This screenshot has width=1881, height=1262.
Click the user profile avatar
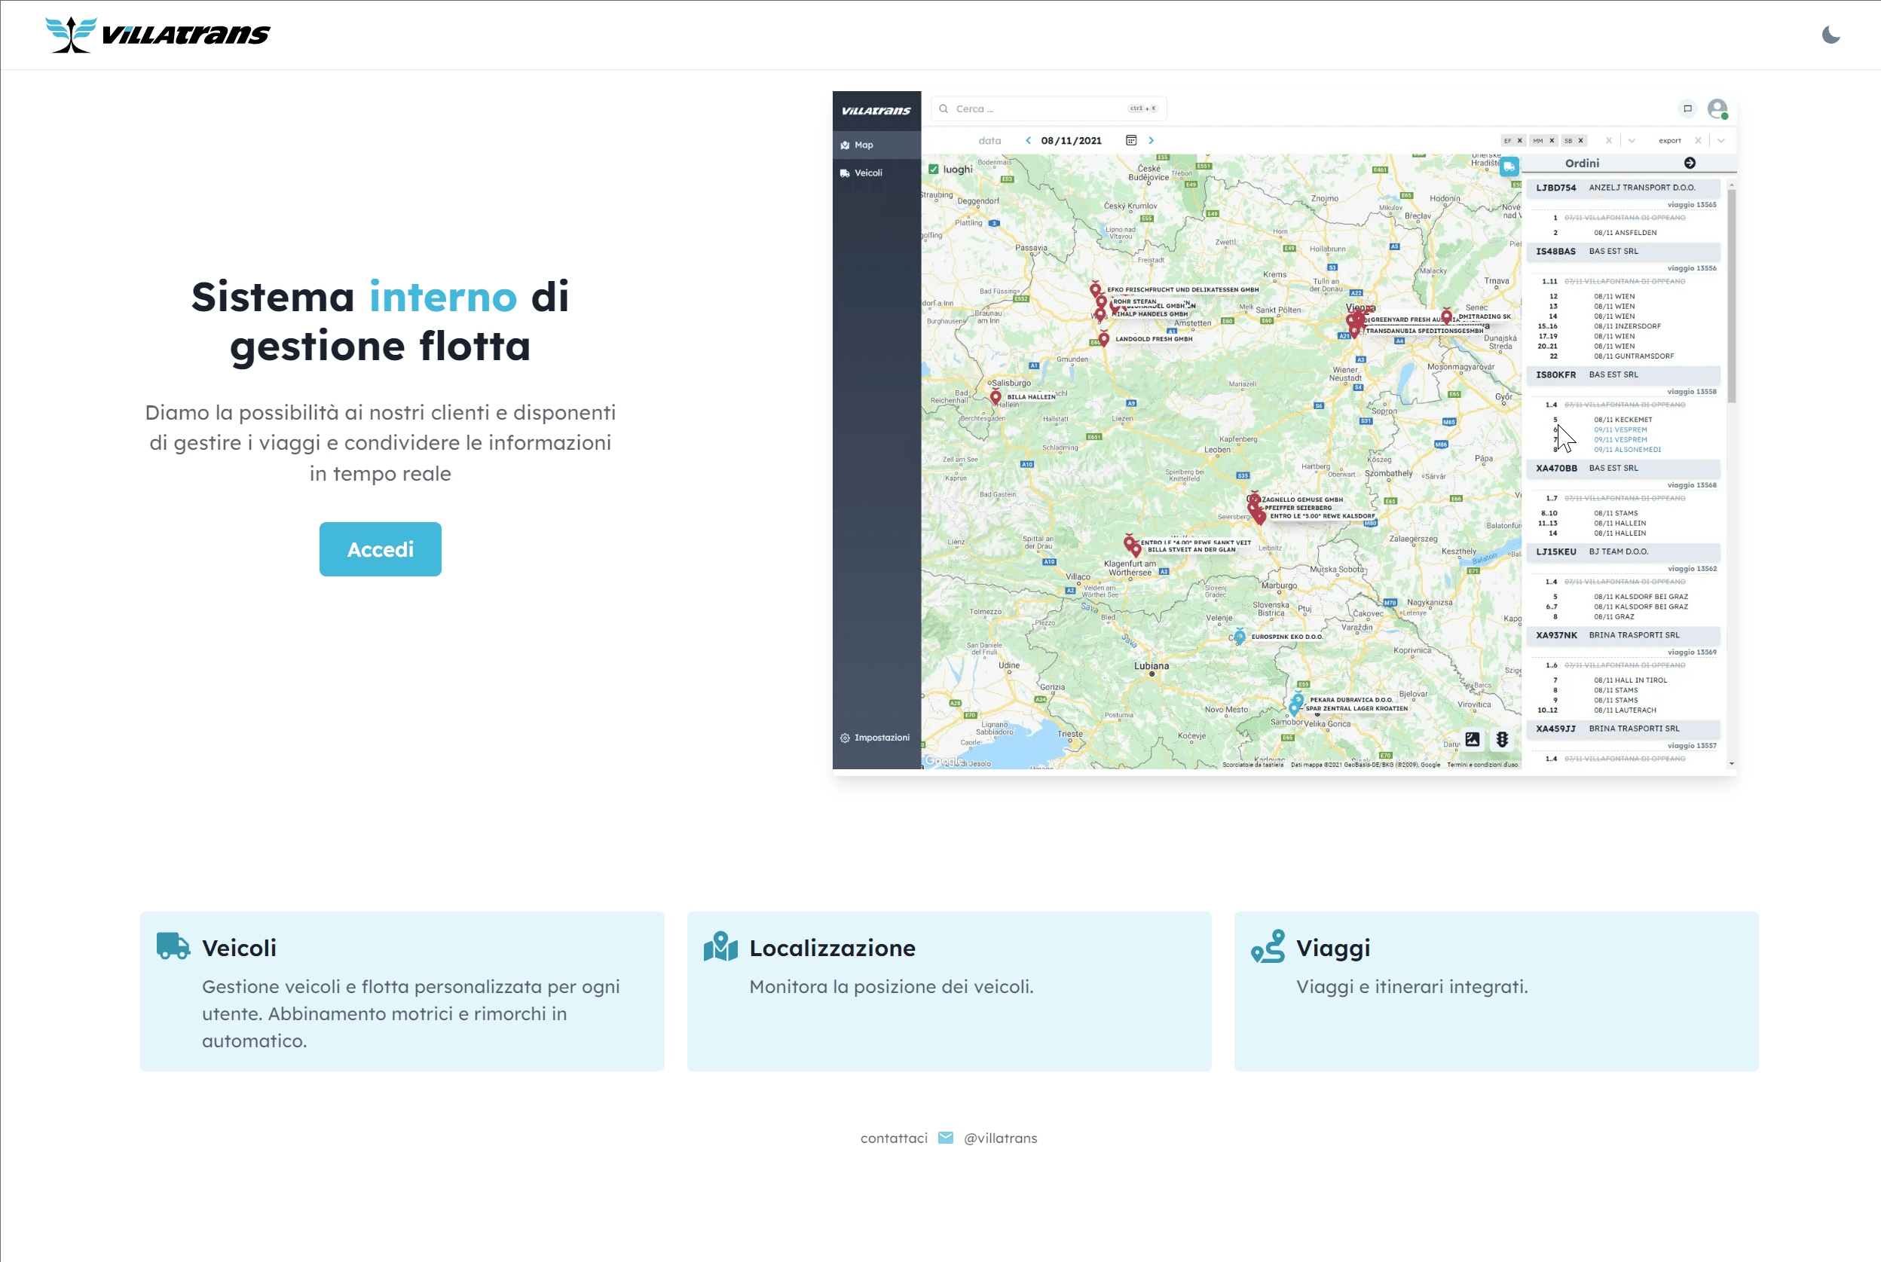tap(1717, 108)
